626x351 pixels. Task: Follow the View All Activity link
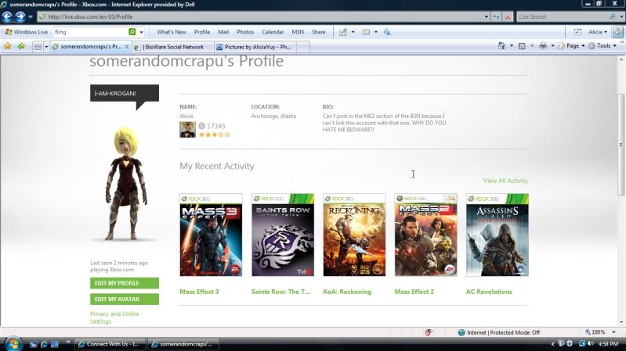coord(505,181)
